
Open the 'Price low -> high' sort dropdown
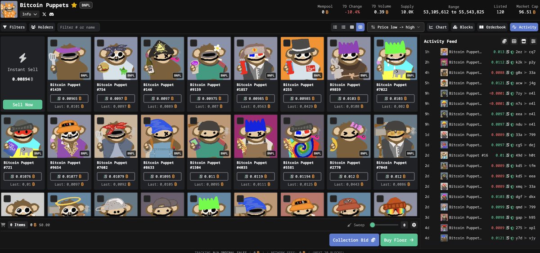[x=396, y=27]
